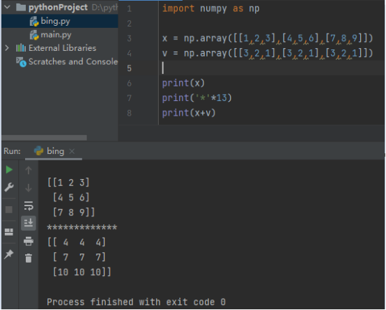386x310 pixels.
Task: Click the External Libraries bar-chart icon
Action: [21, 48]
